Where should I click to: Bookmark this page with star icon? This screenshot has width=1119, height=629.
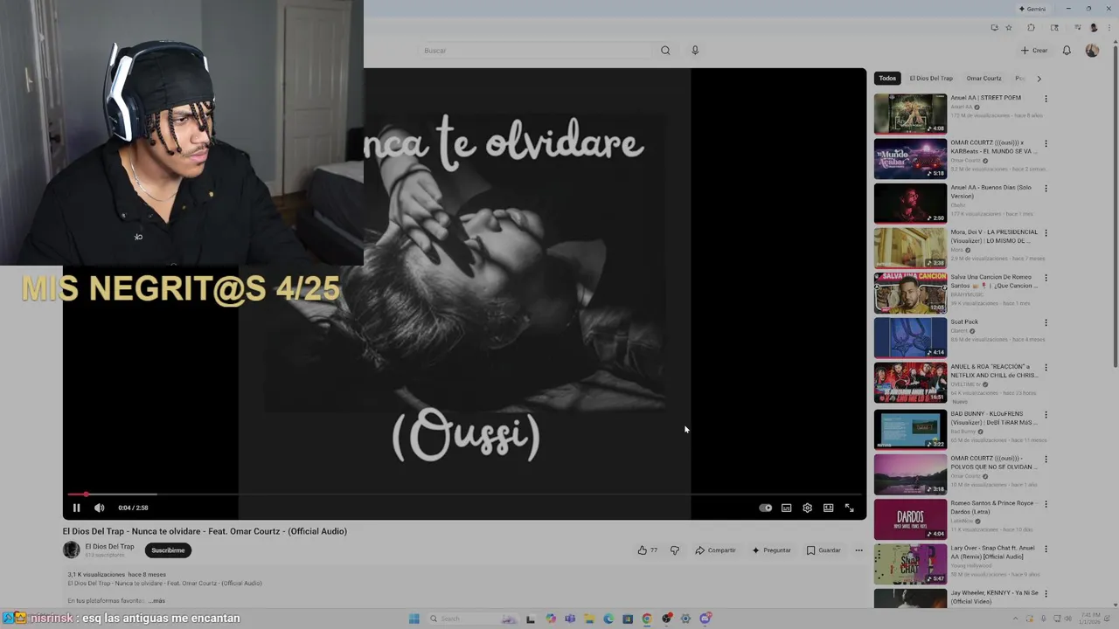(1009, 28)
